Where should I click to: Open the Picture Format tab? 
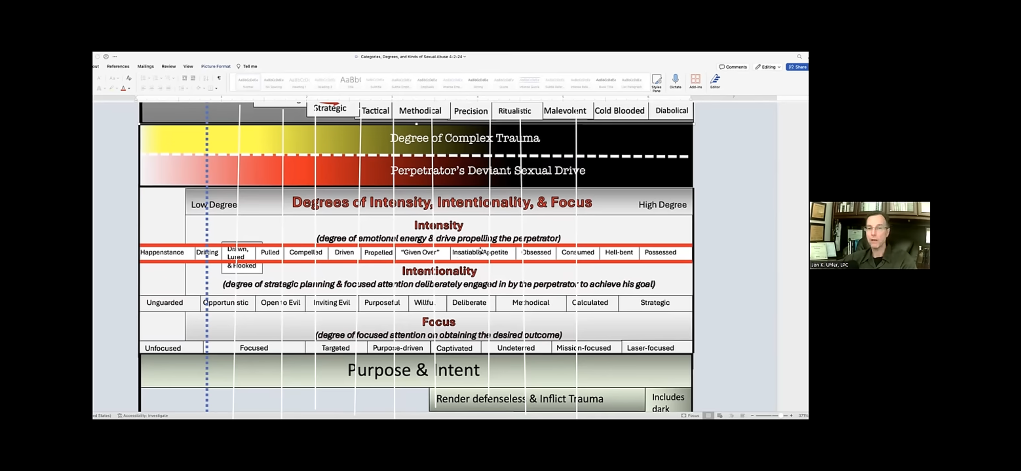pyautogui.click(x=216, y=66)
